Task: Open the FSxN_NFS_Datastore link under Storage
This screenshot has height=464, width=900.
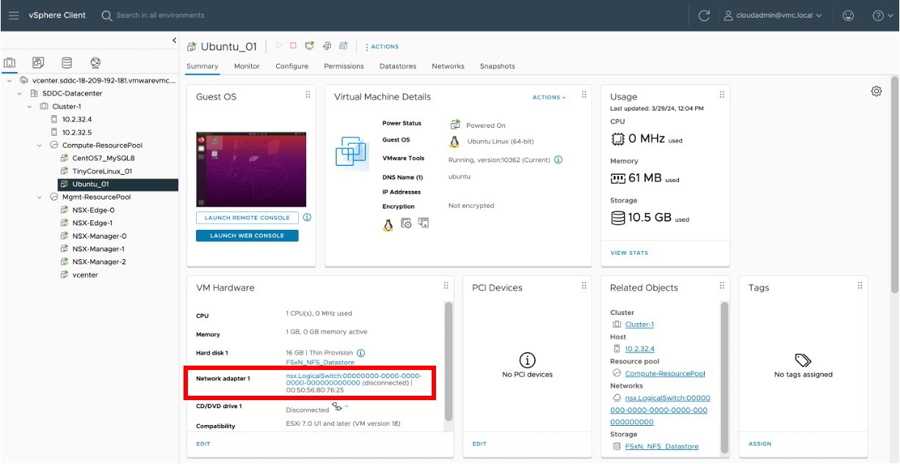Action: (x=661, y=446)
